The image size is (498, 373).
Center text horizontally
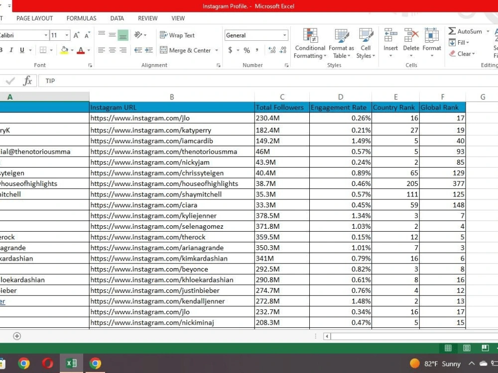(113, 50)
